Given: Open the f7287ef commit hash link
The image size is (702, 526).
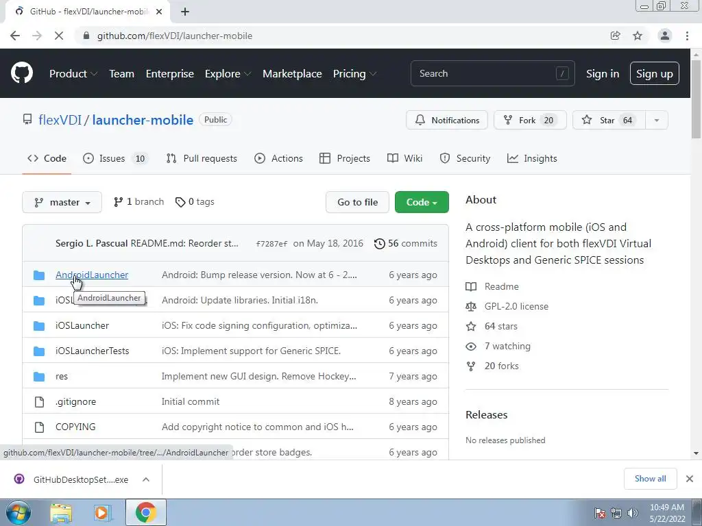Looking at the screenshot, I should [271, 244].
